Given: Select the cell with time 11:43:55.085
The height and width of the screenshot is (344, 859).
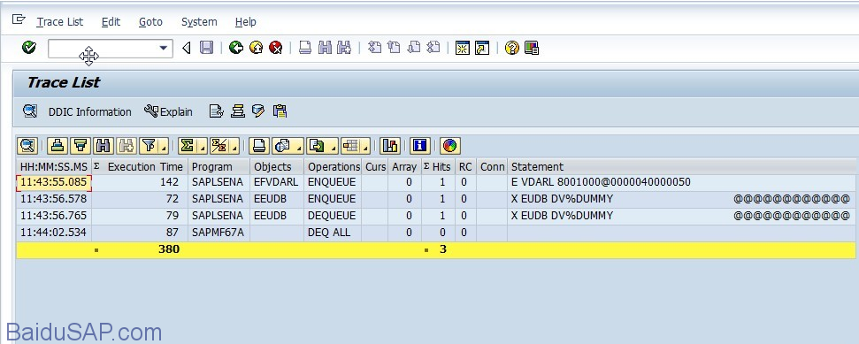Looking at the screenshot, I should click(54, 182).
